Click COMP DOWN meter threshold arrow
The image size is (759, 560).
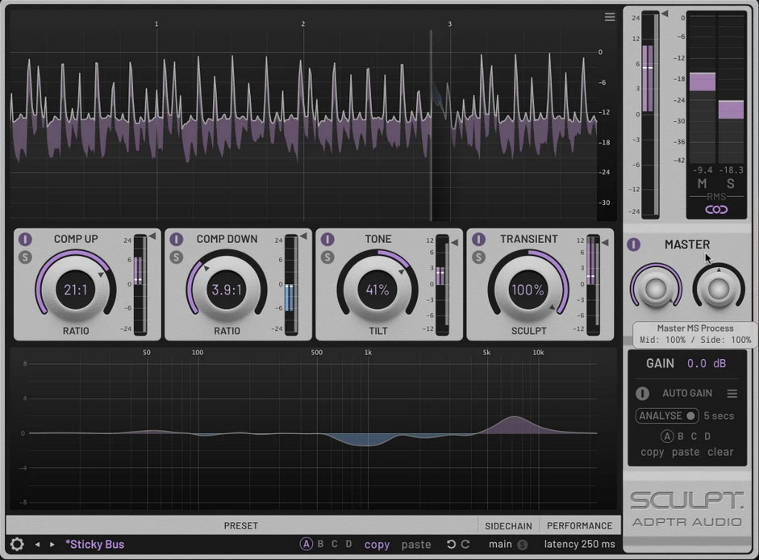click(303, 236)
